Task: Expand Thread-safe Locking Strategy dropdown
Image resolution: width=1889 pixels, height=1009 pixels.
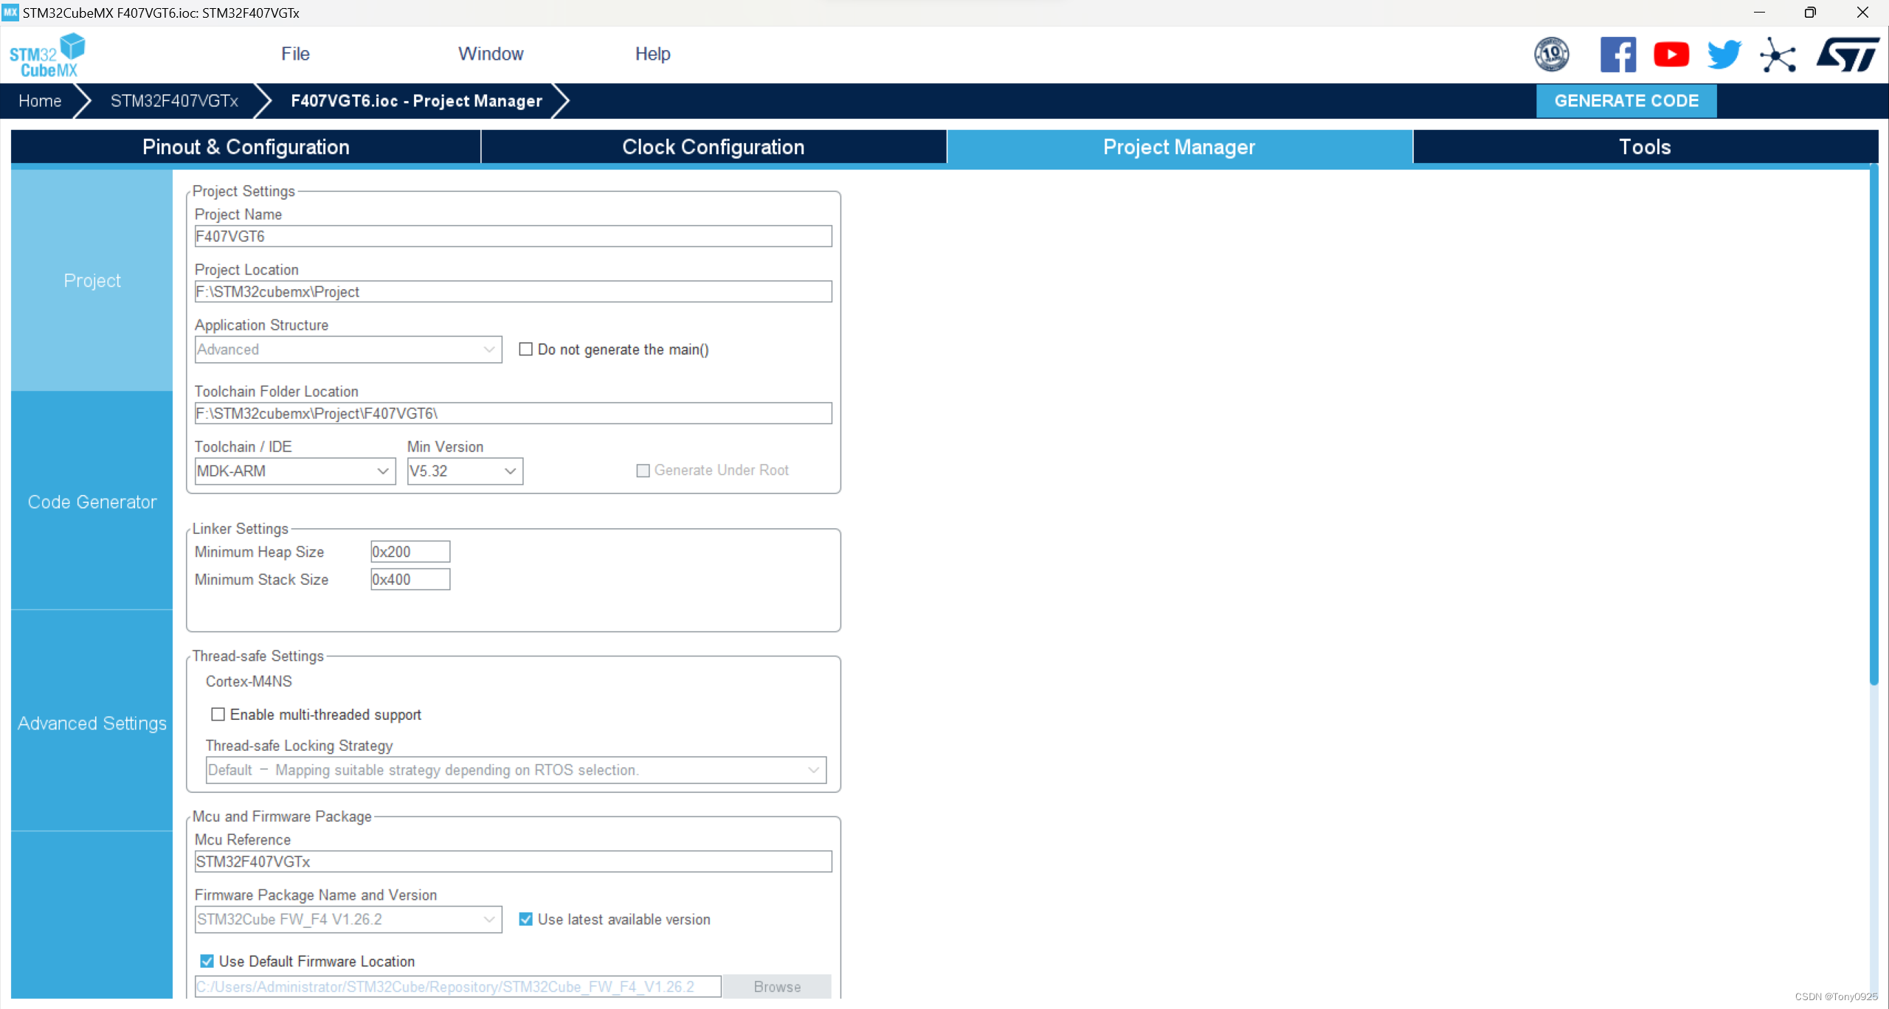Action: pyautogui.click(x=516, y=770)
